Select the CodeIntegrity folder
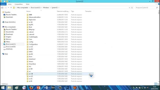Viewport: 160px width, 90px height. 33,37
